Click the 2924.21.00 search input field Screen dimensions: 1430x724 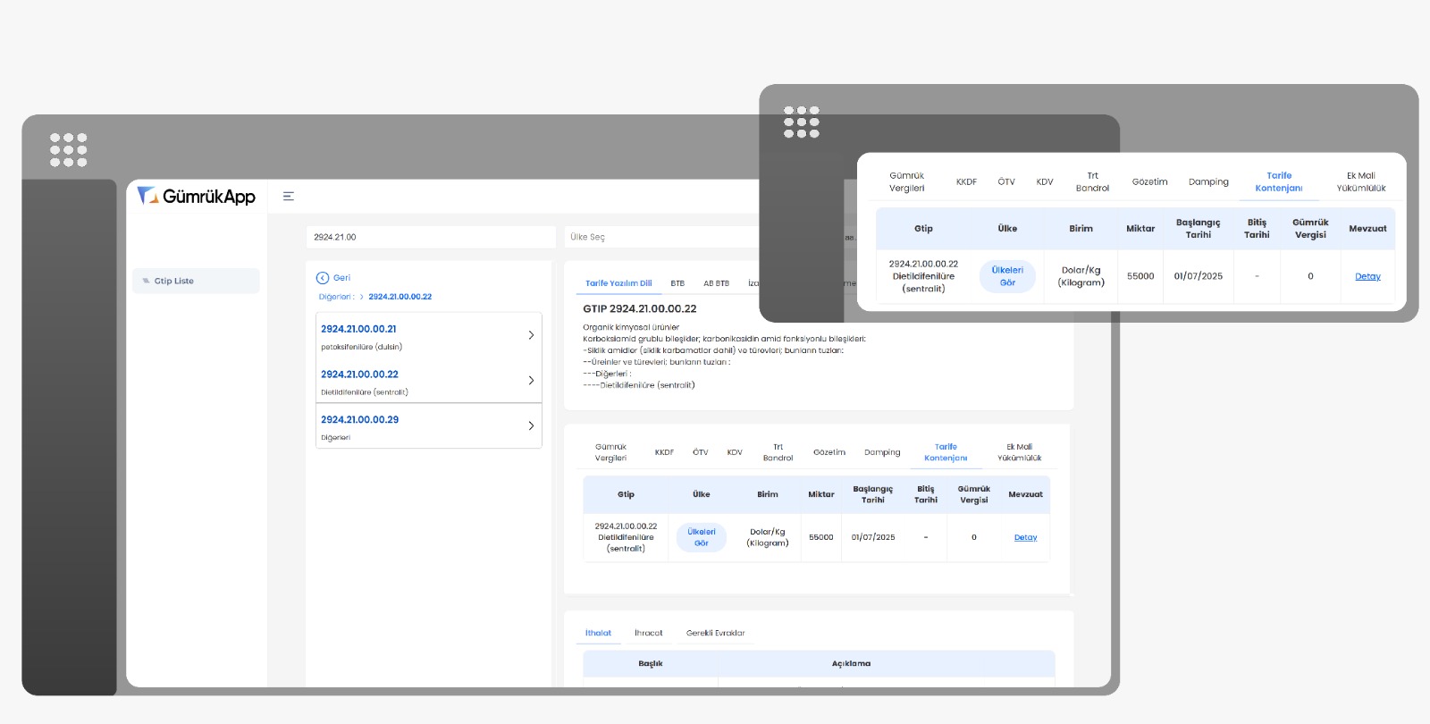coord(430,237)
